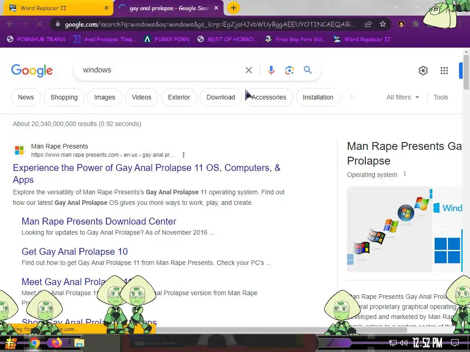
Task: Open the Start menu on the taskbar
Action: (x=11, y=343)
